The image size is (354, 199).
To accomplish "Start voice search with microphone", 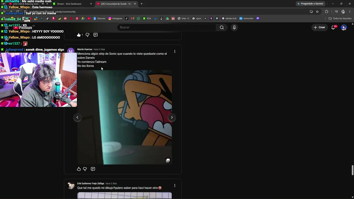I will tap(234, 27).
